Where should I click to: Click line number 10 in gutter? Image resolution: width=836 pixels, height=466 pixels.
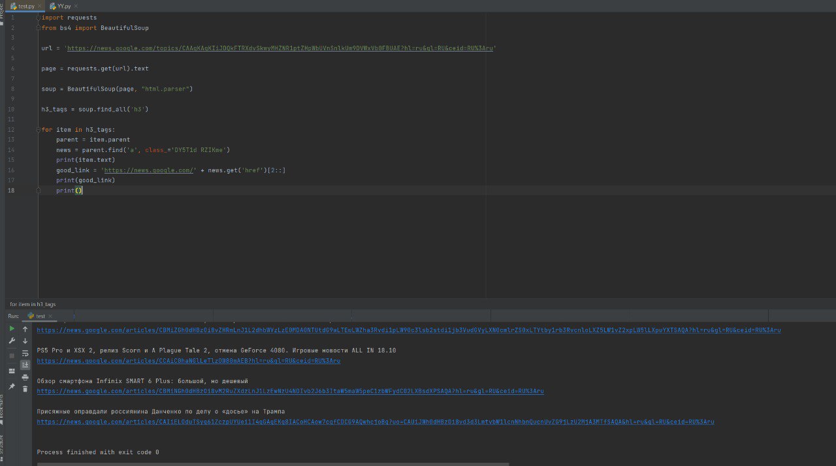(11, 109)
